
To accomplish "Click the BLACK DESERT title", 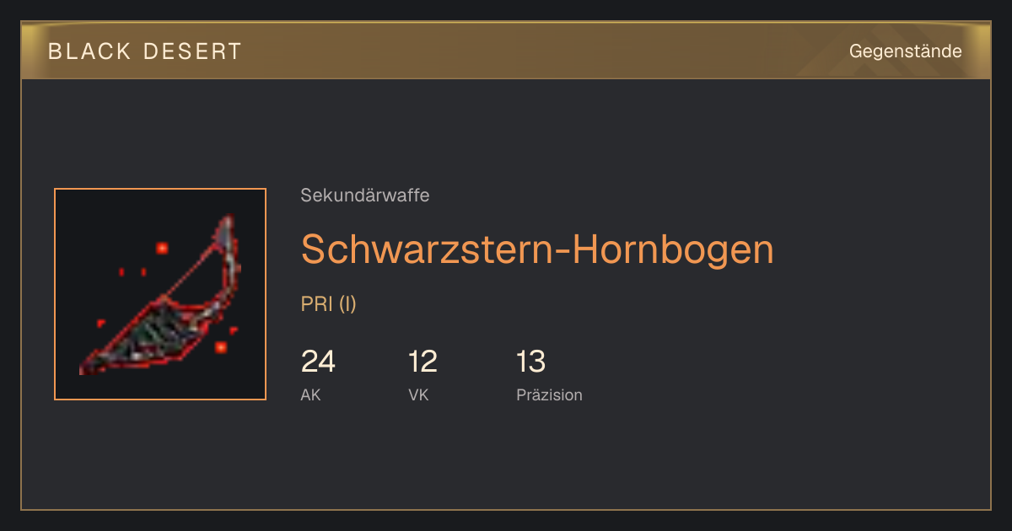I will [145, 51].
